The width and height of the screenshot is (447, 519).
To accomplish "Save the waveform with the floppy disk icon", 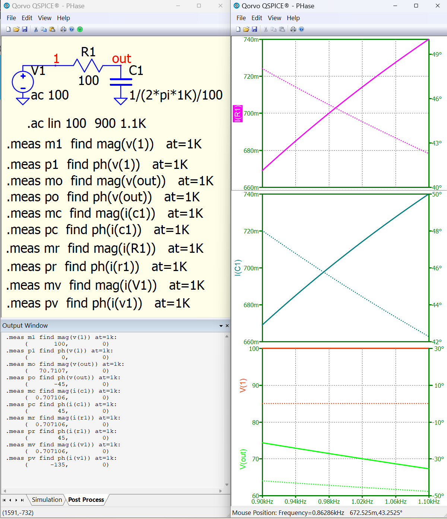I will (x=254, y=29).
